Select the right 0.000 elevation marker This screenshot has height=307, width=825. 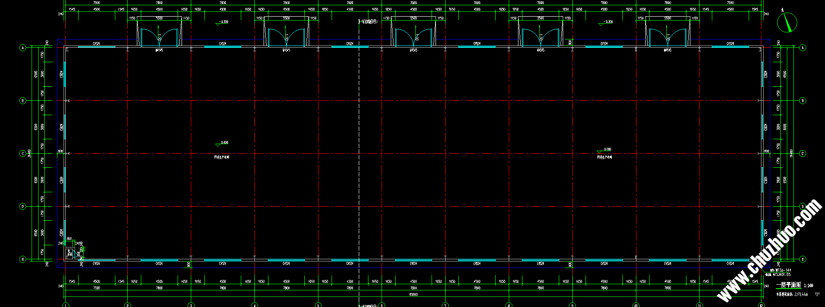[600, 152]
